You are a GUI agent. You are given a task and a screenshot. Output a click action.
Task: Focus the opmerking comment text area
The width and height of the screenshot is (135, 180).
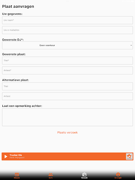(67, 117)
